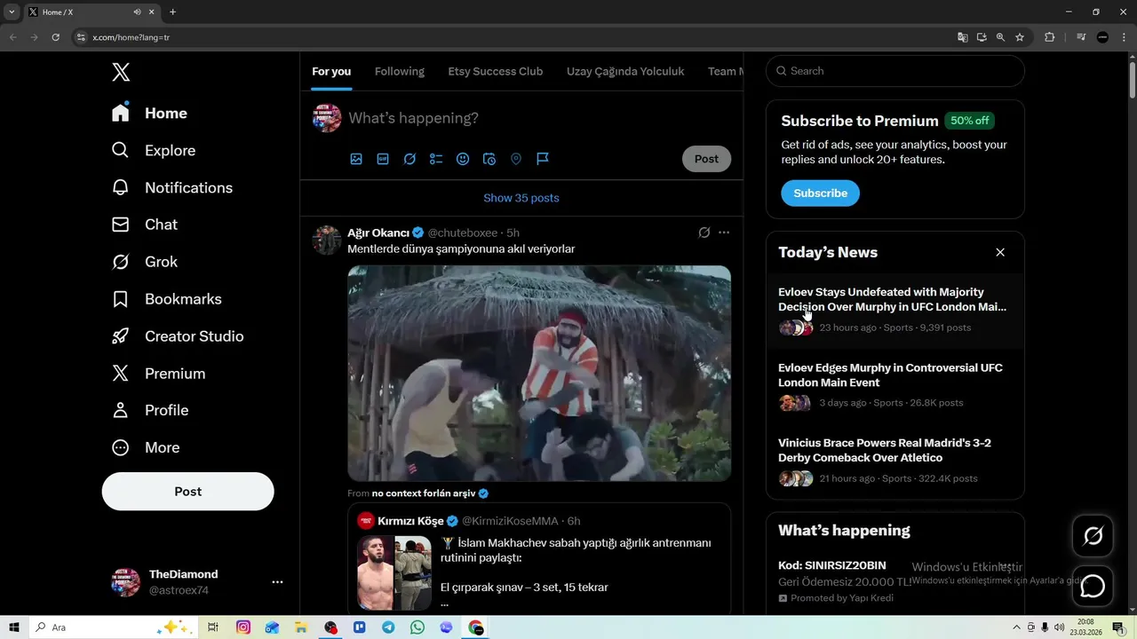Click the large sidebar Post button

pos(188,492)
